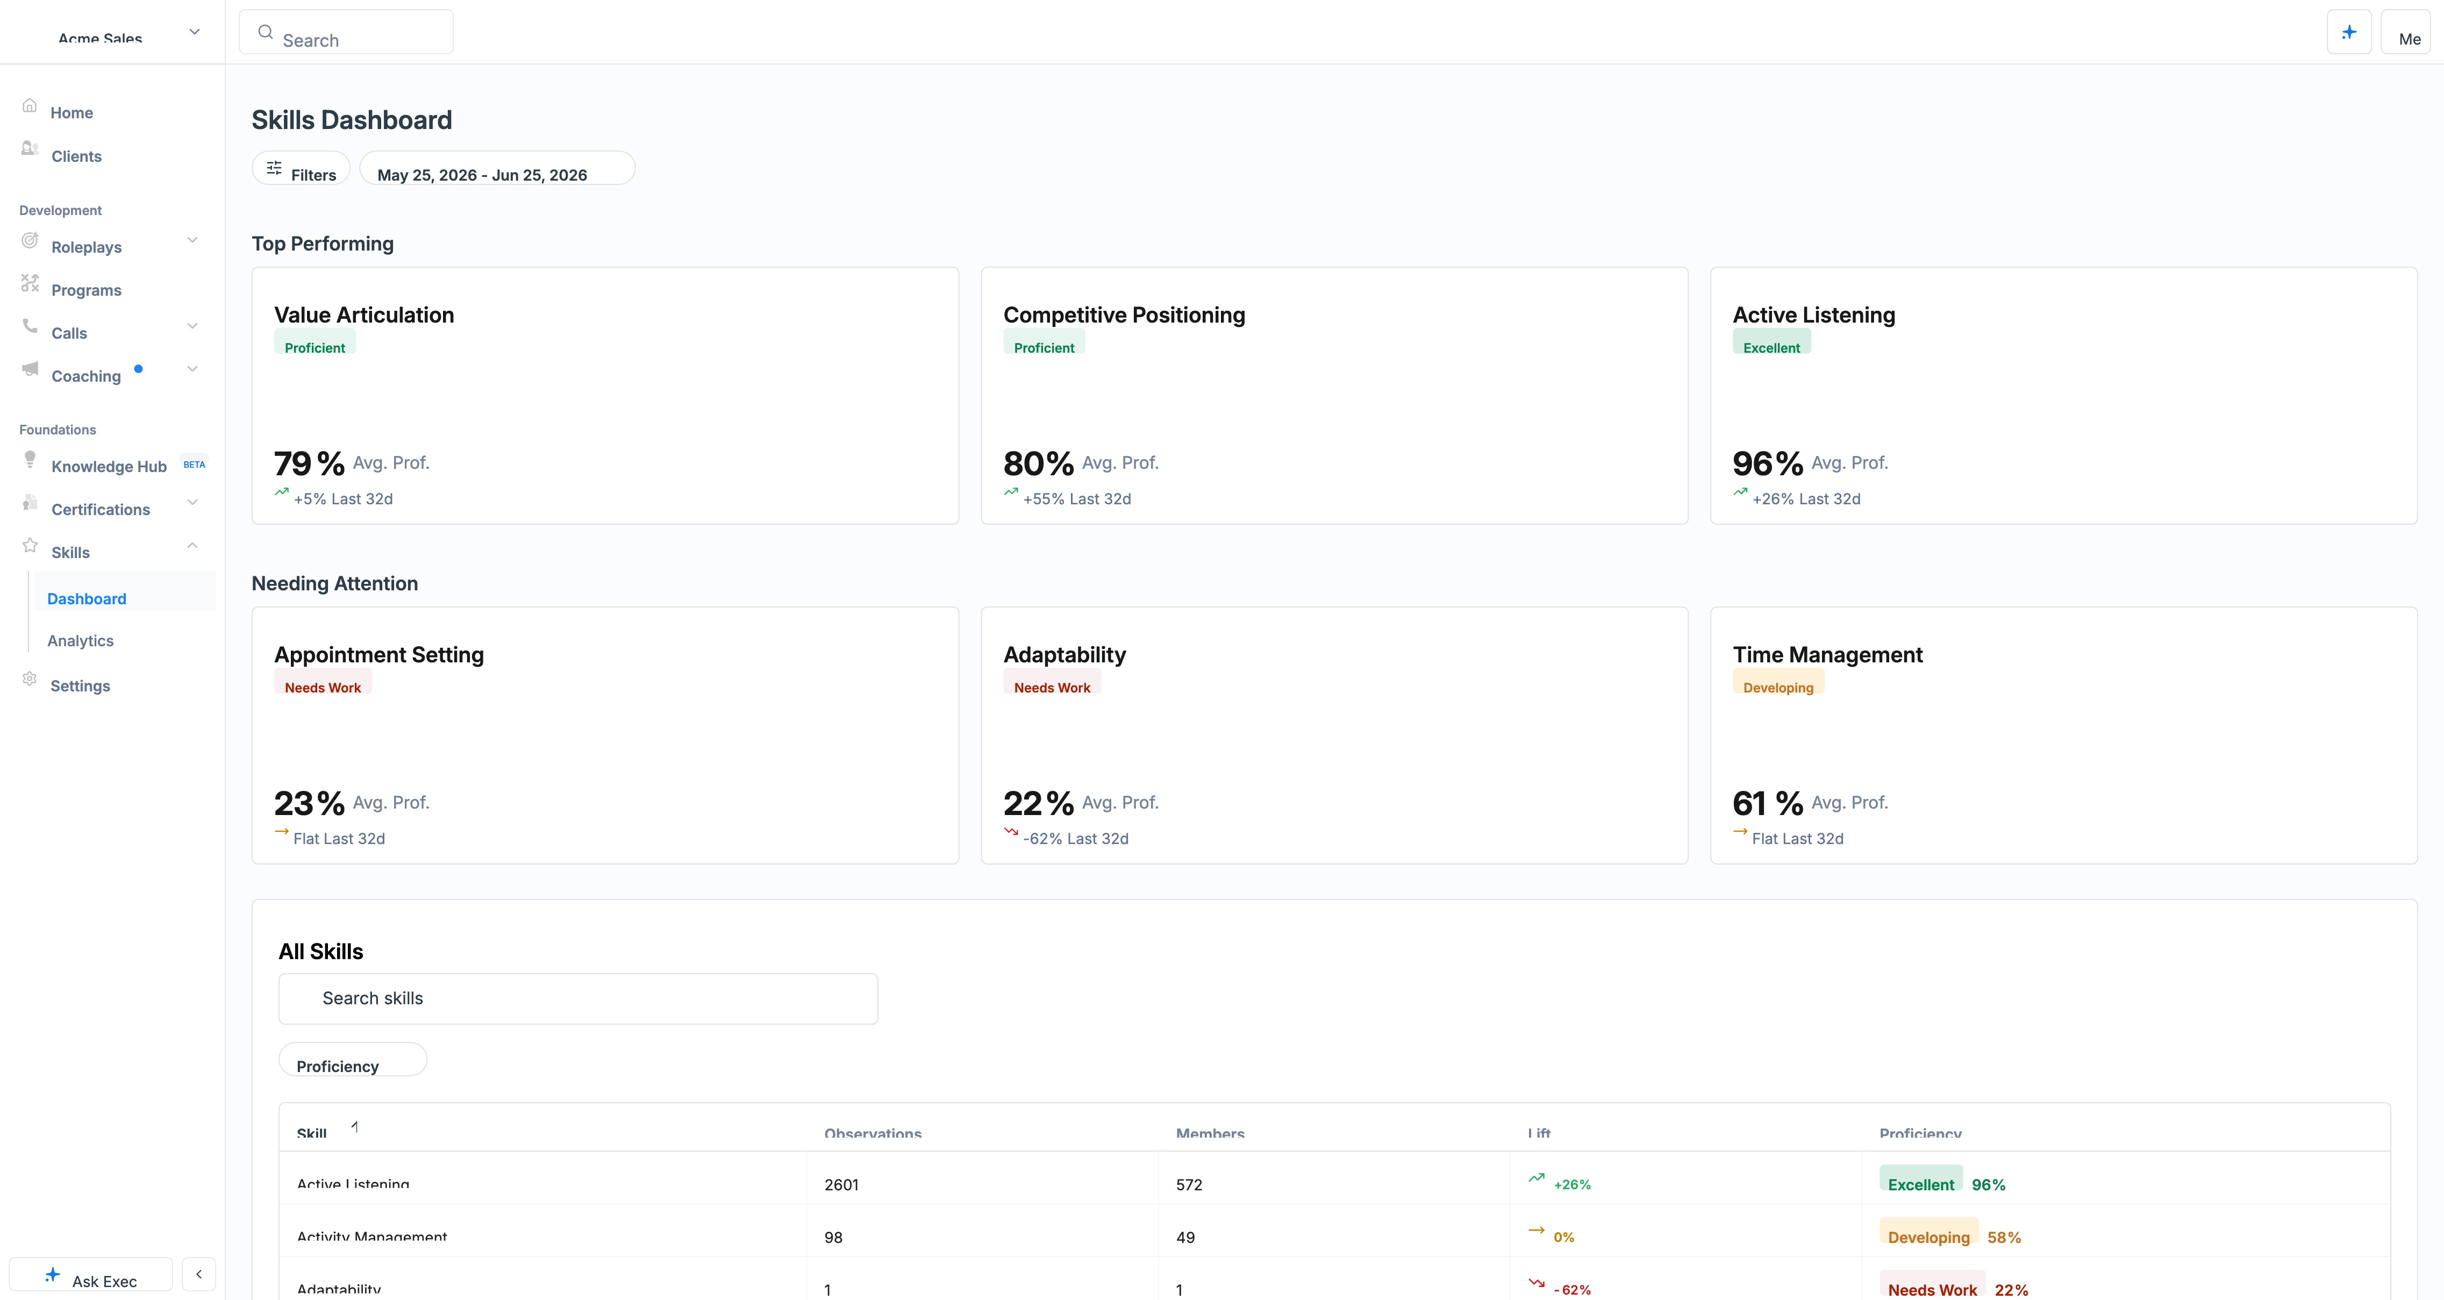The height and width of the screenshot is (1300, 2444).
Task: Click the Roleplays target icon
Action: coord(30,239)
